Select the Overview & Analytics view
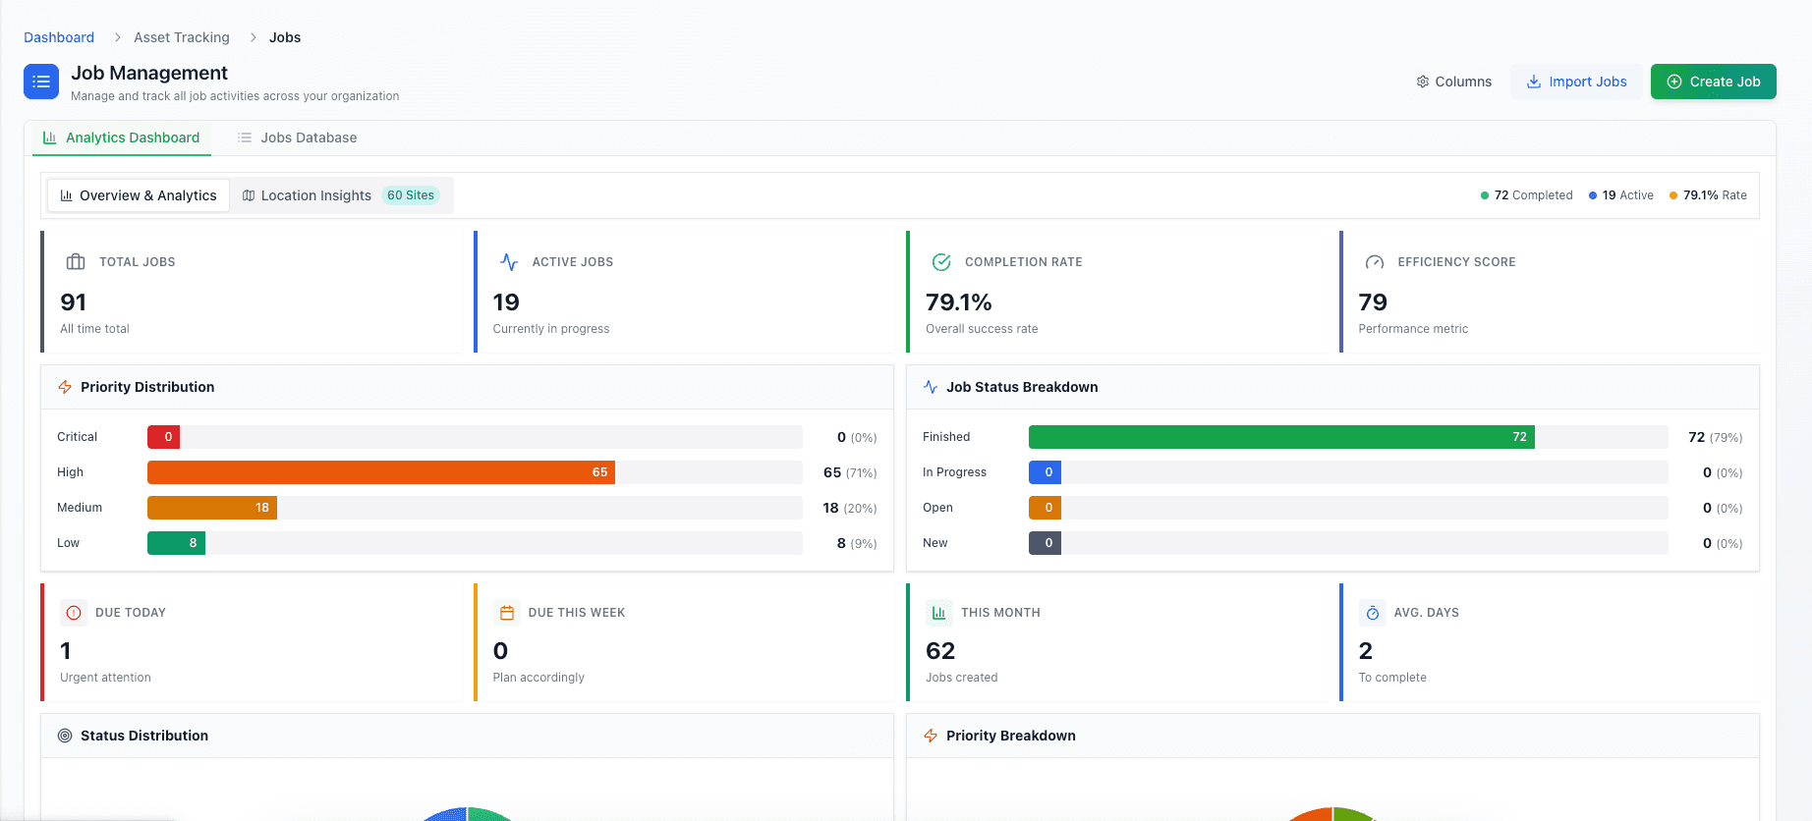The width and height of the screenshot is (1812, 821). [139, 195]
